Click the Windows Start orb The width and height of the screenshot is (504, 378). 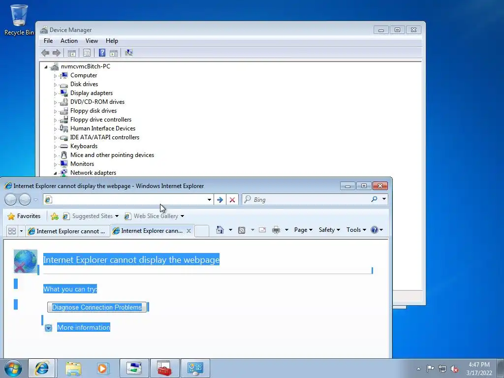coord(13,368)
